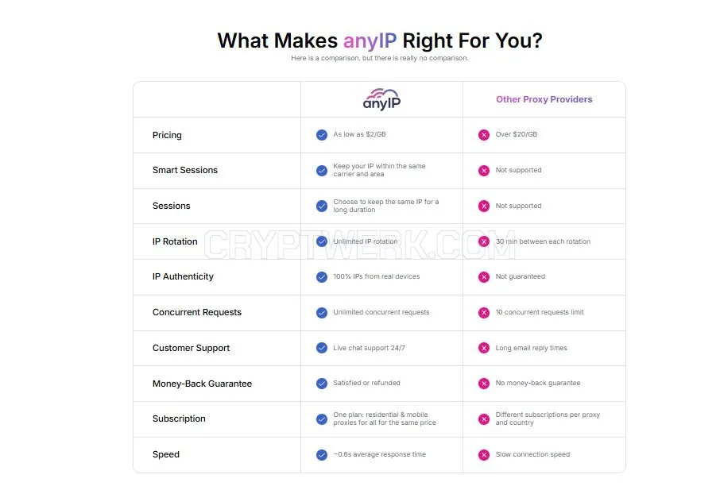Click the blue checkmark next to As low as $2/GB
This screenshot has width=720, height=490.
click(322, 135)
